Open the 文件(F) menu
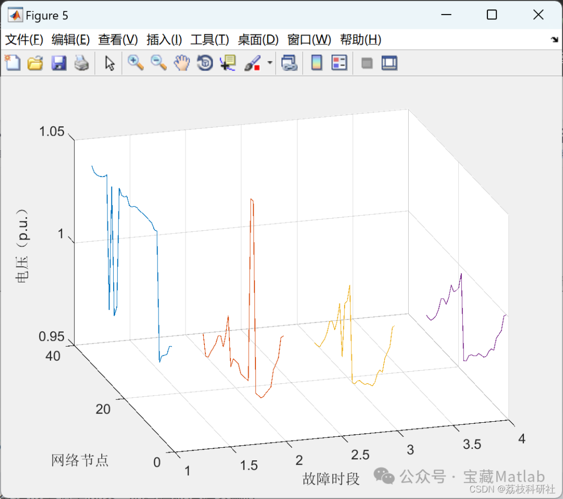Image resolution: width=563 pixels, height=499 pixels. 24,40
